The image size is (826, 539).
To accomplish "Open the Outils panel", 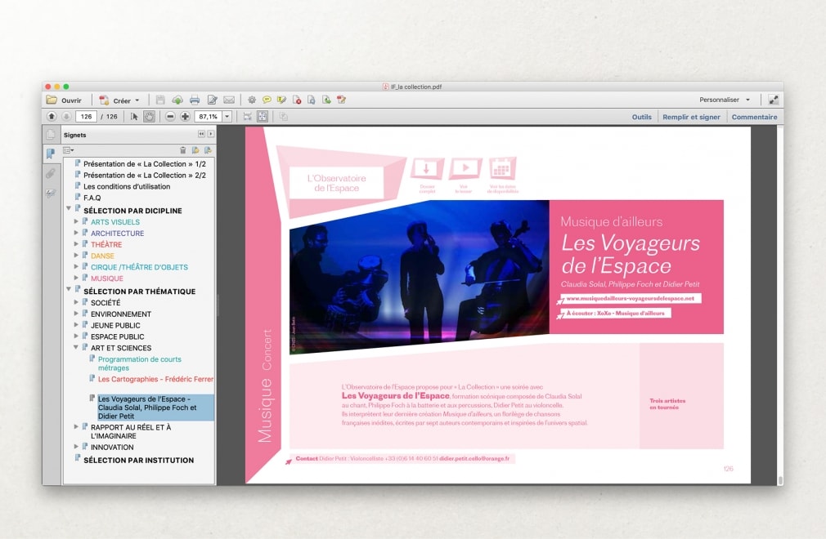I will click(641, 117).
